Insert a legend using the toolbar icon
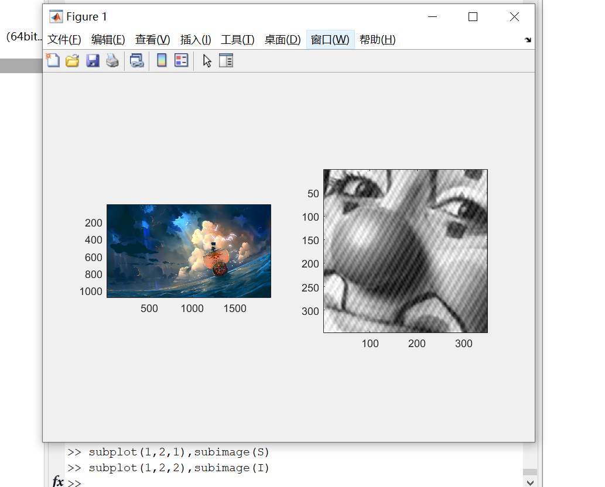The width and height of the screenshot is (605, 487). point(181,60)
